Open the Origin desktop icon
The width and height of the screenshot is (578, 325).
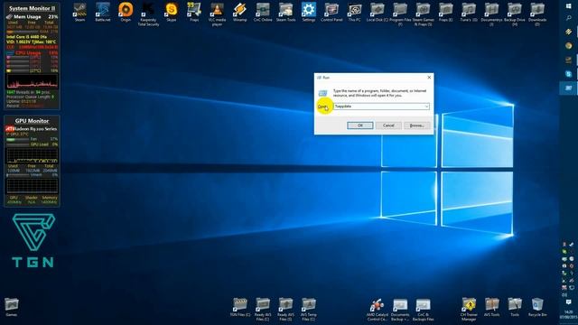(x=126, y=12)
